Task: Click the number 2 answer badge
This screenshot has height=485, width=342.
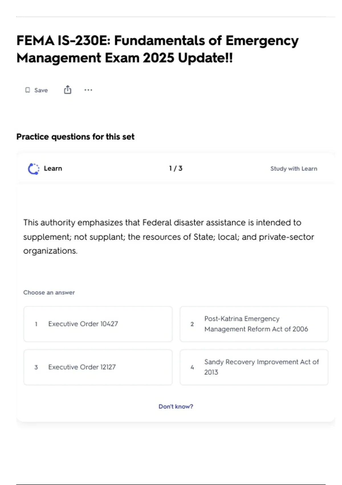Action: (x=192, y=324)
